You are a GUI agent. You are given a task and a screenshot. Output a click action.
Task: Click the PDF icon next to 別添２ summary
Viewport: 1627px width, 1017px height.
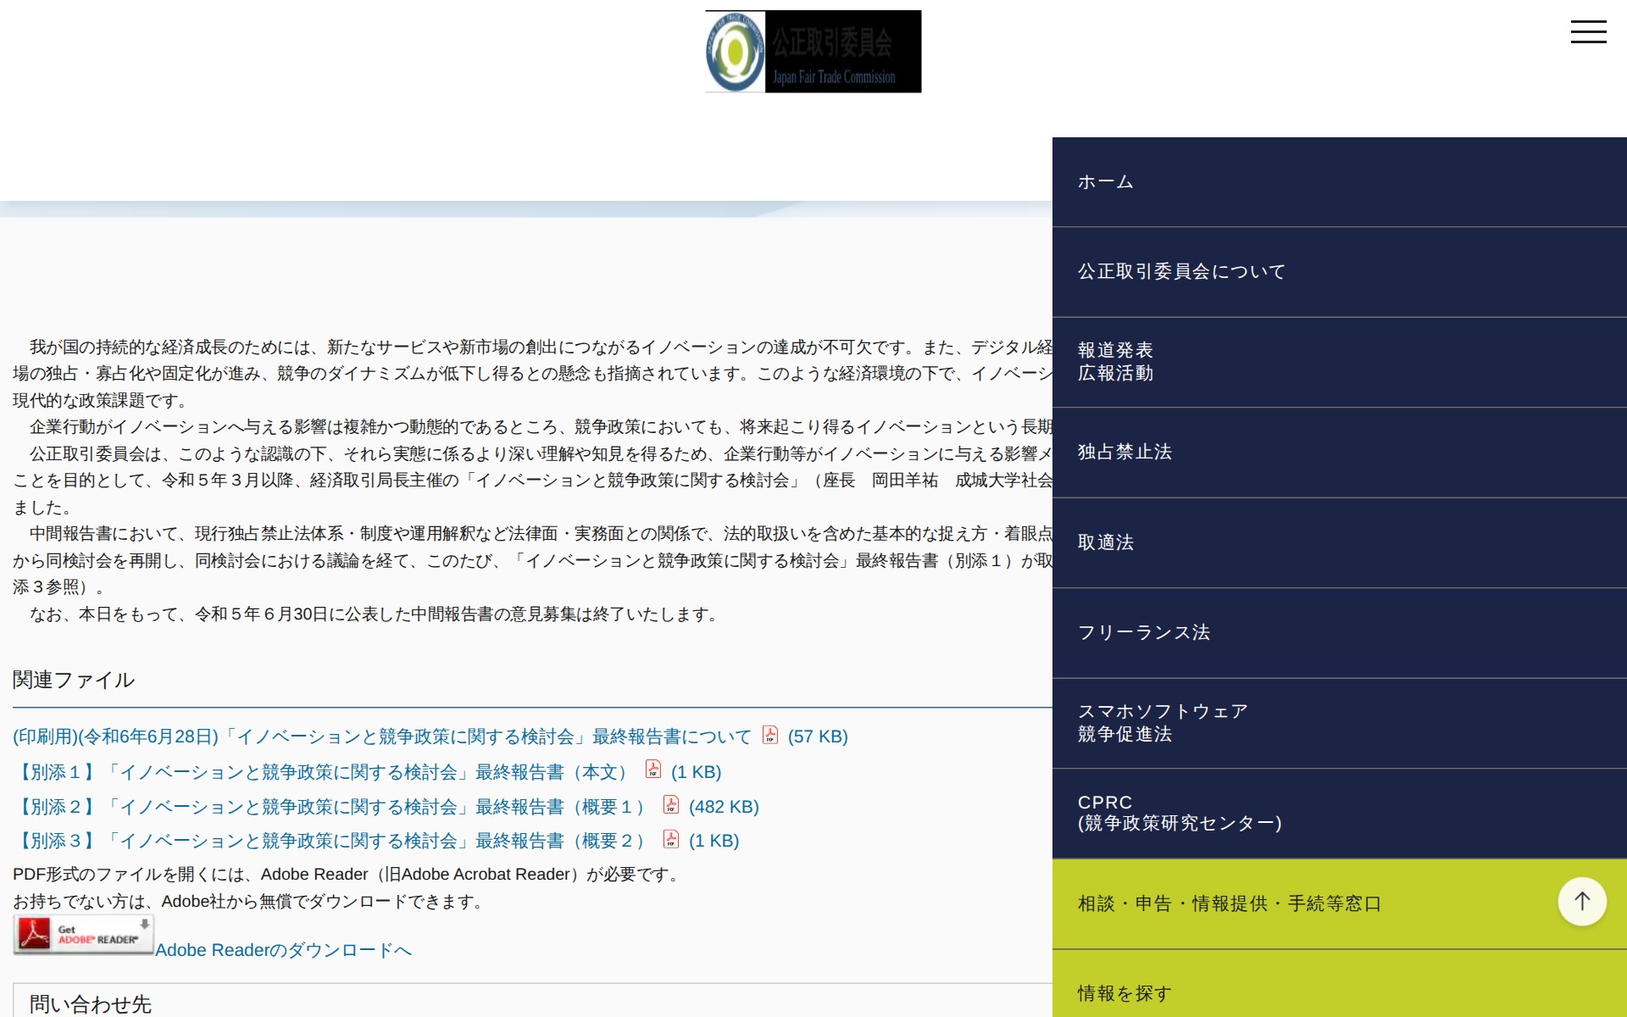669,806
